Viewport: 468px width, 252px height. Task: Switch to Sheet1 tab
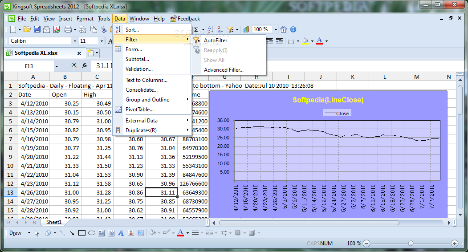tap(54, 222)
